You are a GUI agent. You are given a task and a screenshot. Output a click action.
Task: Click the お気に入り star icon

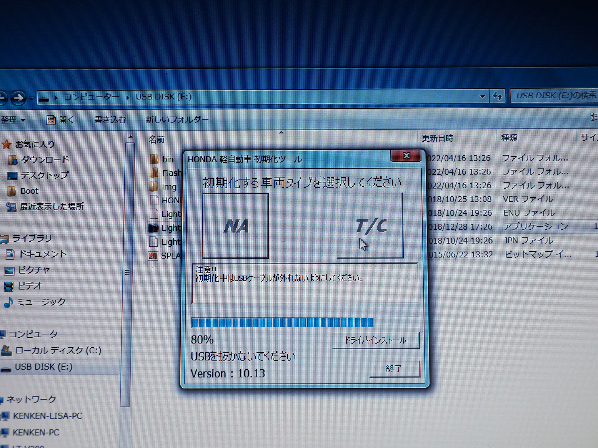point(7,144)
